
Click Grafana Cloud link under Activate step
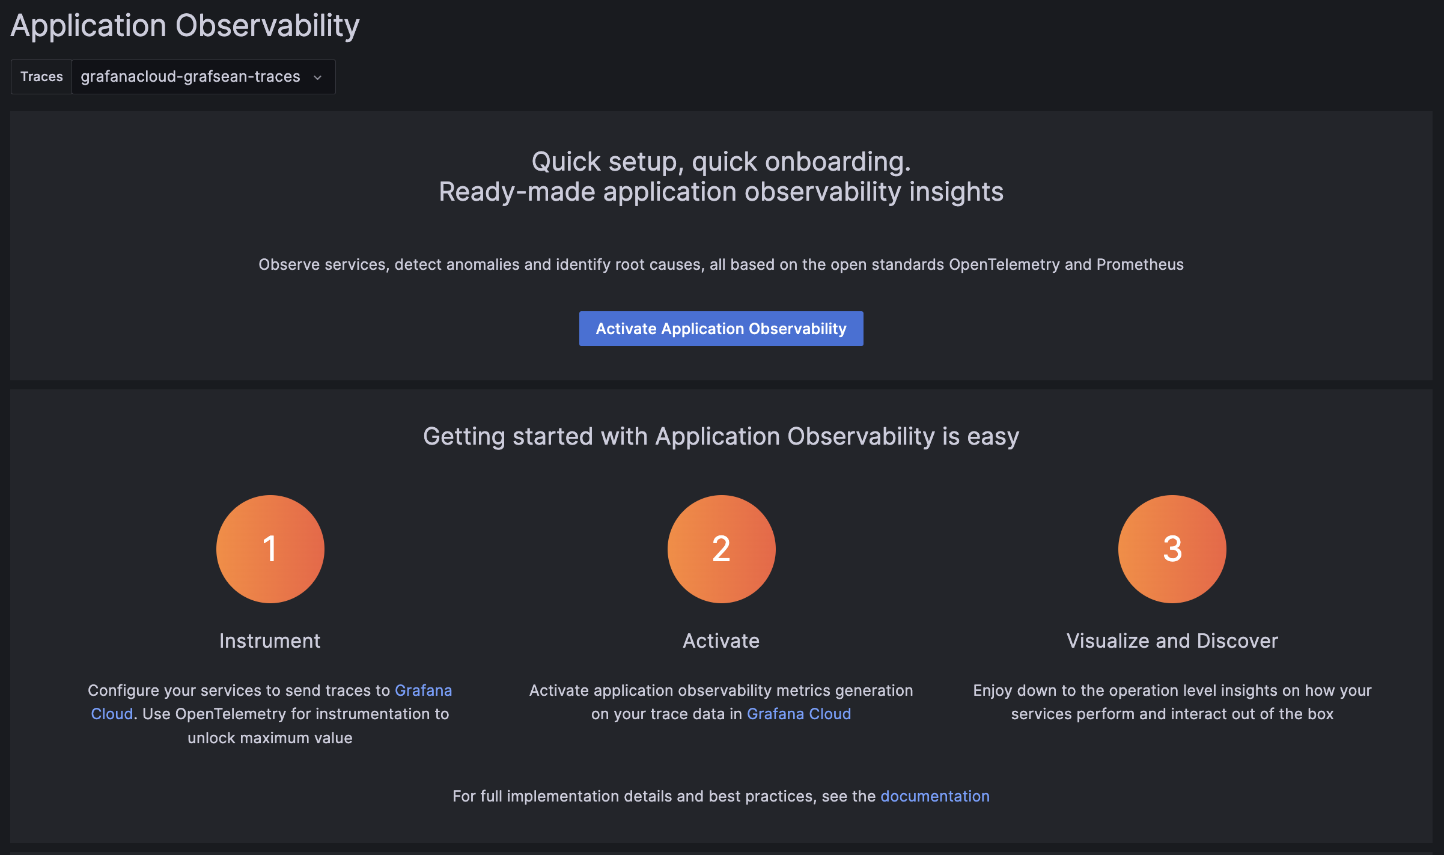[798, 714]
